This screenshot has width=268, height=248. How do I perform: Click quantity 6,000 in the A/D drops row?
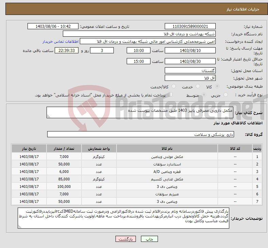pos(64,172)
